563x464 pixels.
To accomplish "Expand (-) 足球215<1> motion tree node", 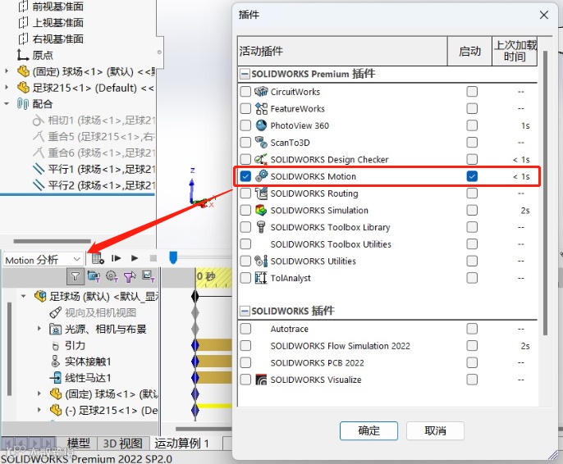I will 39,410.
